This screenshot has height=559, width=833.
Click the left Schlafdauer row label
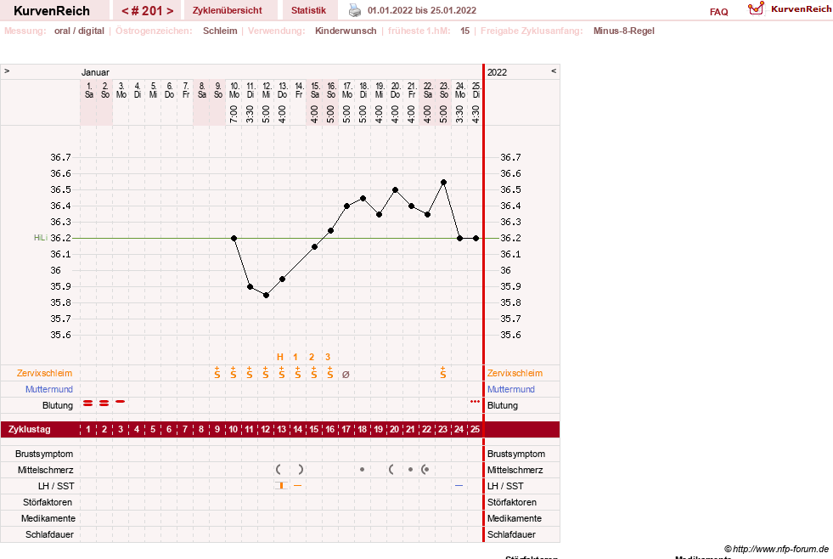pos(49,534)
